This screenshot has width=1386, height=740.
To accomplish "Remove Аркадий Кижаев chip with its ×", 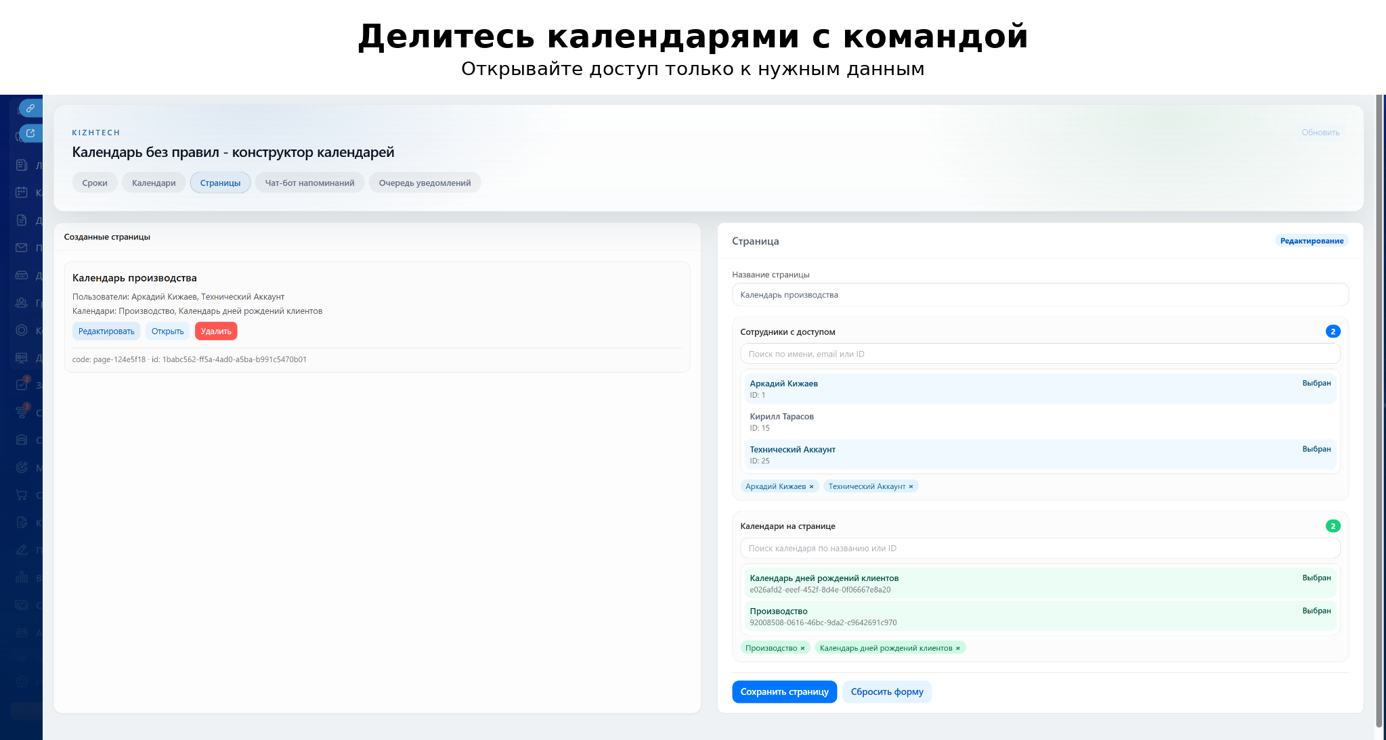I will 811,486.
